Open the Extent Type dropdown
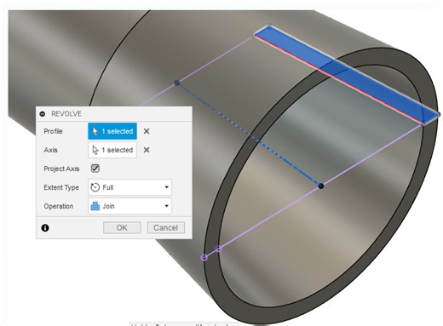 (x=130, y=187)
